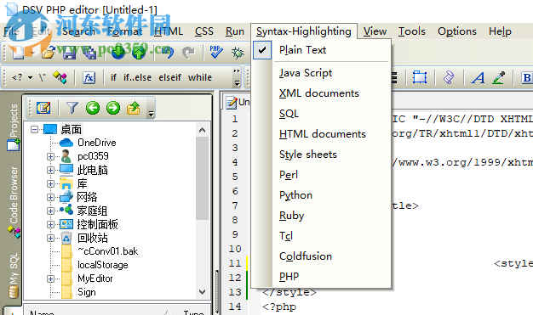Expand the 网络 tree node
Screen dimensions: 533x315
pyautogui.click(x=50, y=197)
